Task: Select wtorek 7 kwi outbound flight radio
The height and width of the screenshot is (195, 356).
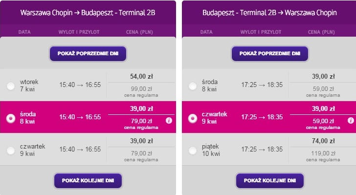Action: (x=11, y=86)
